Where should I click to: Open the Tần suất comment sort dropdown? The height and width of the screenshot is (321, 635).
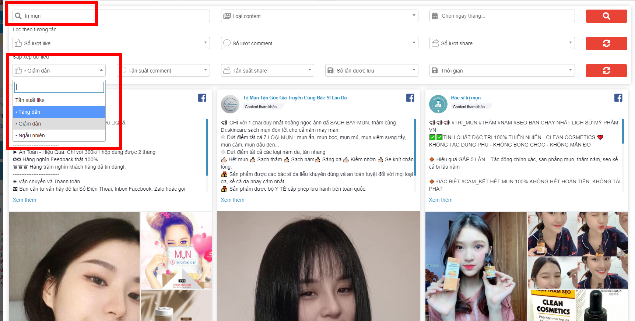163,70
